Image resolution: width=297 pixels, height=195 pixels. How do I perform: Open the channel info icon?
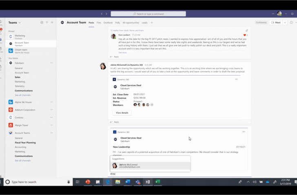(x=291, y=22)
